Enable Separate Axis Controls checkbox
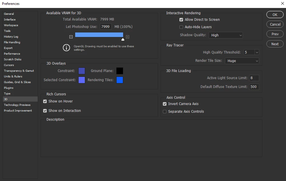 click(165, 112)
